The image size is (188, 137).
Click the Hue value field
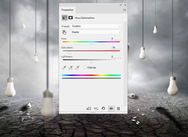coord(116,38)
